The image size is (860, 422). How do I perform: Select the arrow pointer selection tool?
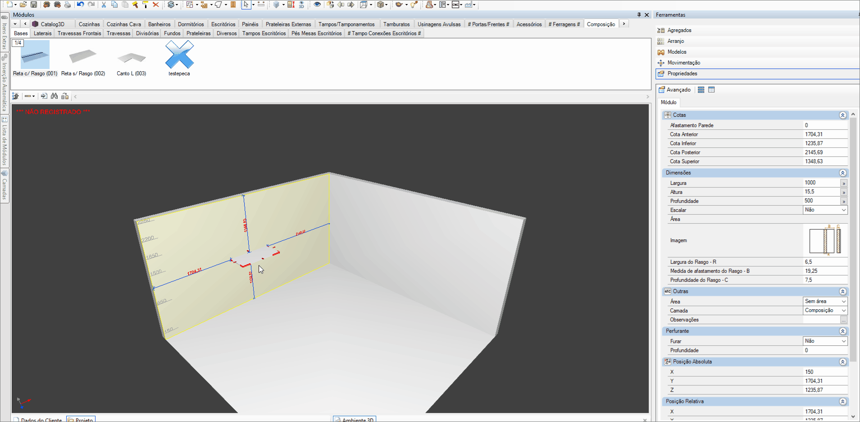pos(246,5)
